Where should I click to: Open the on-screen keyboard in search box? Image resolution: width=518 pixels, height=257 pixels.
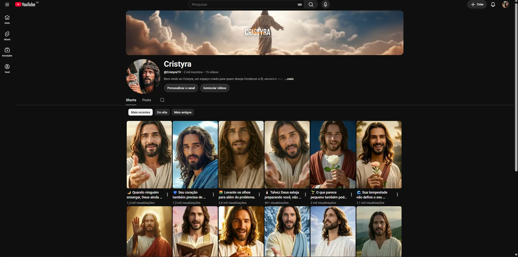pos(300,5)
